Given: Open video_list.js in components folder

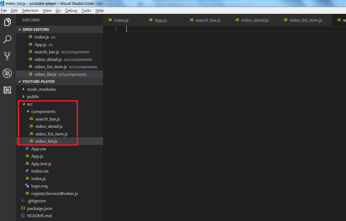Looking at the screenshot, I should click(59, 141).
